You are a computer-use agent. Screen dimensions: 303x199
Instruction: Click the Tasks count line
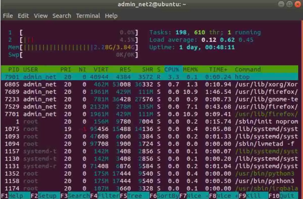(205, 32)
